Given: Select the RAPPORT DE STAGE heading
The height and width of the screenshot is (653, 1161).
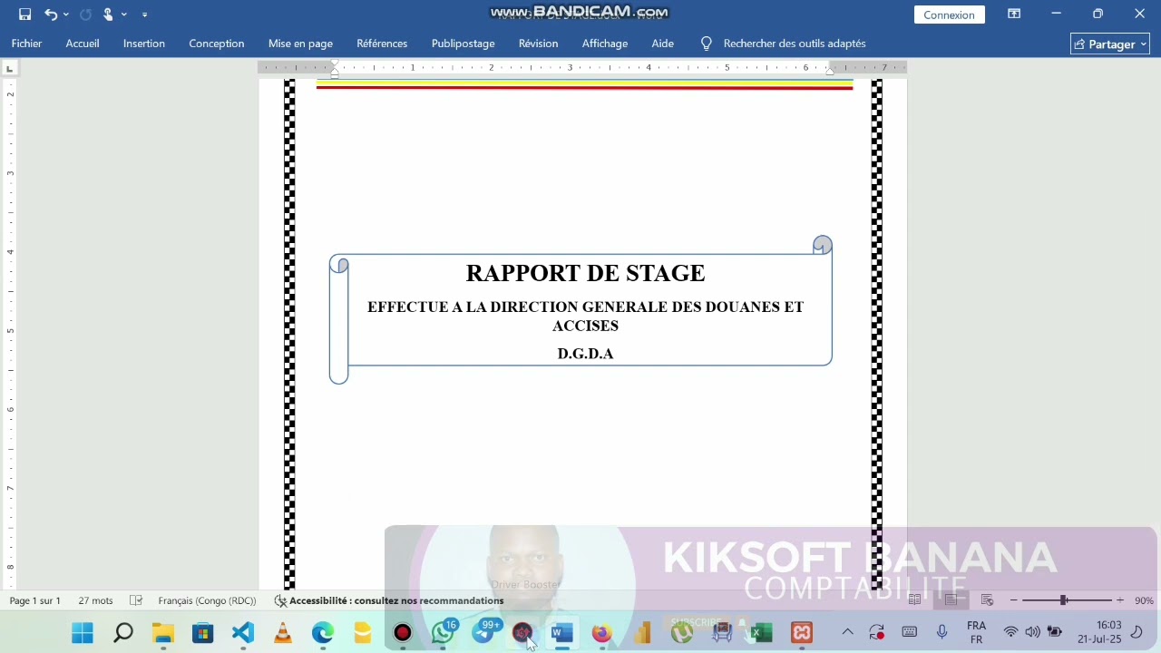Looking at the screenshot, I should (586, 273).
